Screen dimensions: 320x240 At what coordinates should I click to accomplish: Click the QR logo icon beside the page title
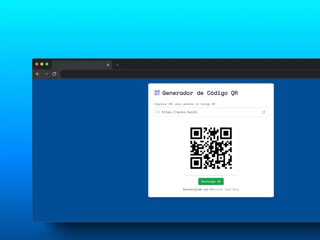157,93
